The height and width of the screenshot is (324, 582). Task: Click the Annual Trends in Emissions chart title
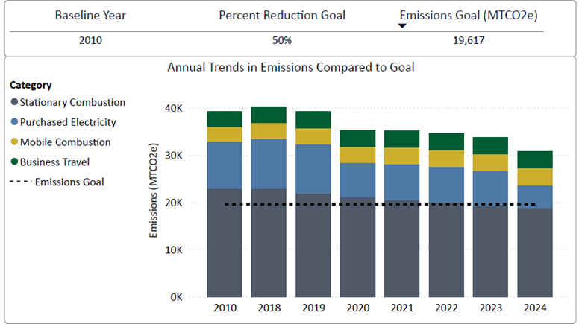click(291, 67)
